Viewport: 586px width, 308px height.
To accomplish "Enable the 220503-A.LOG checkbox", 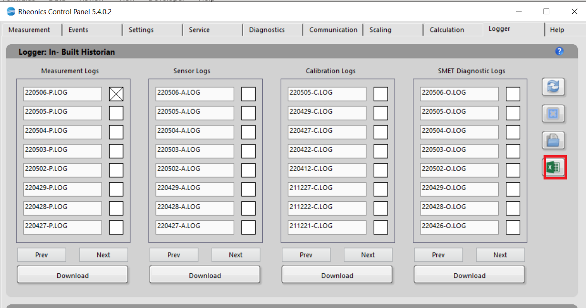I will pyautogui.click(x=248, y=151).
